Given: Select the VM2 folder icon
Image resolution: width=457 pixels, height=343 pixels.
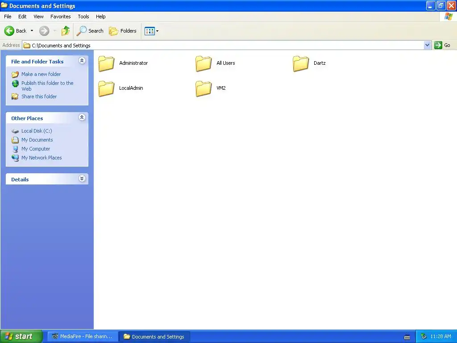Looking at the screenshot, I should [204, 88].
